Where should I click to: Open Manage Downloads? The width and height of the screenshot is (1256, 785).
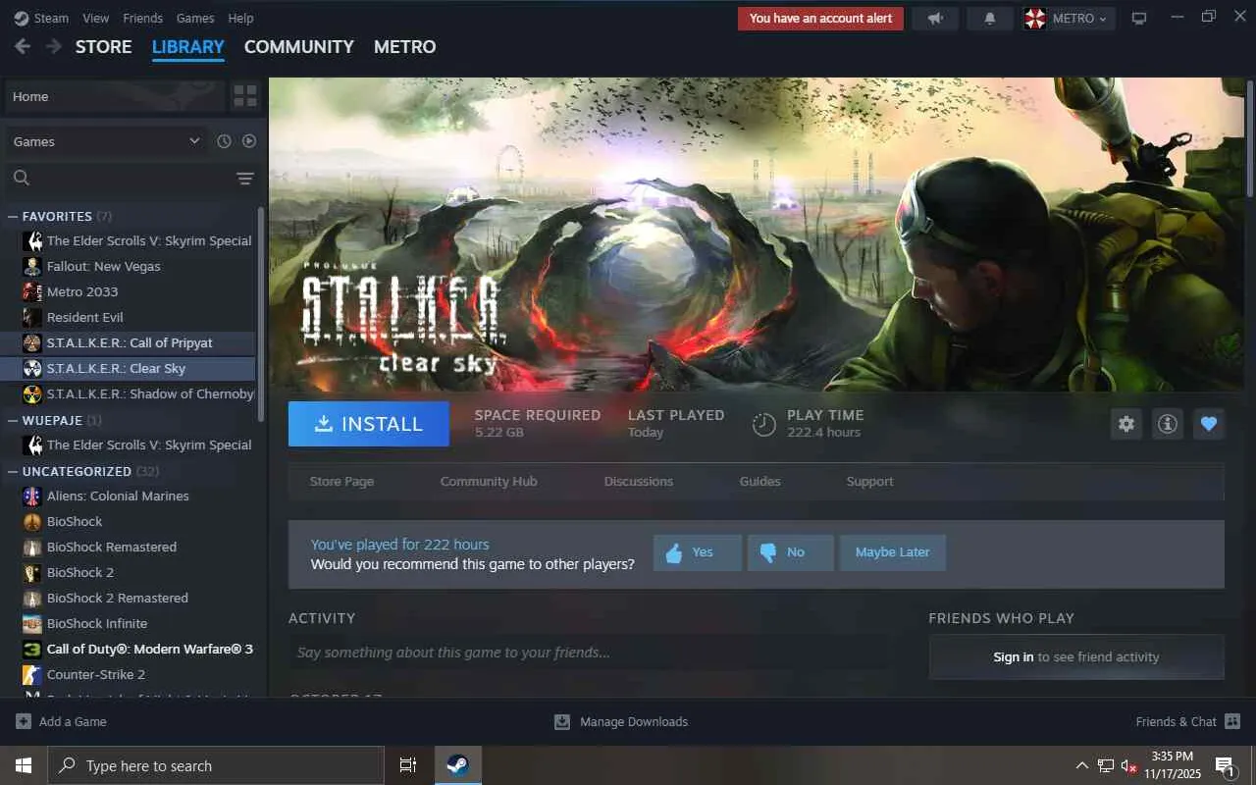tap(621, 721)
